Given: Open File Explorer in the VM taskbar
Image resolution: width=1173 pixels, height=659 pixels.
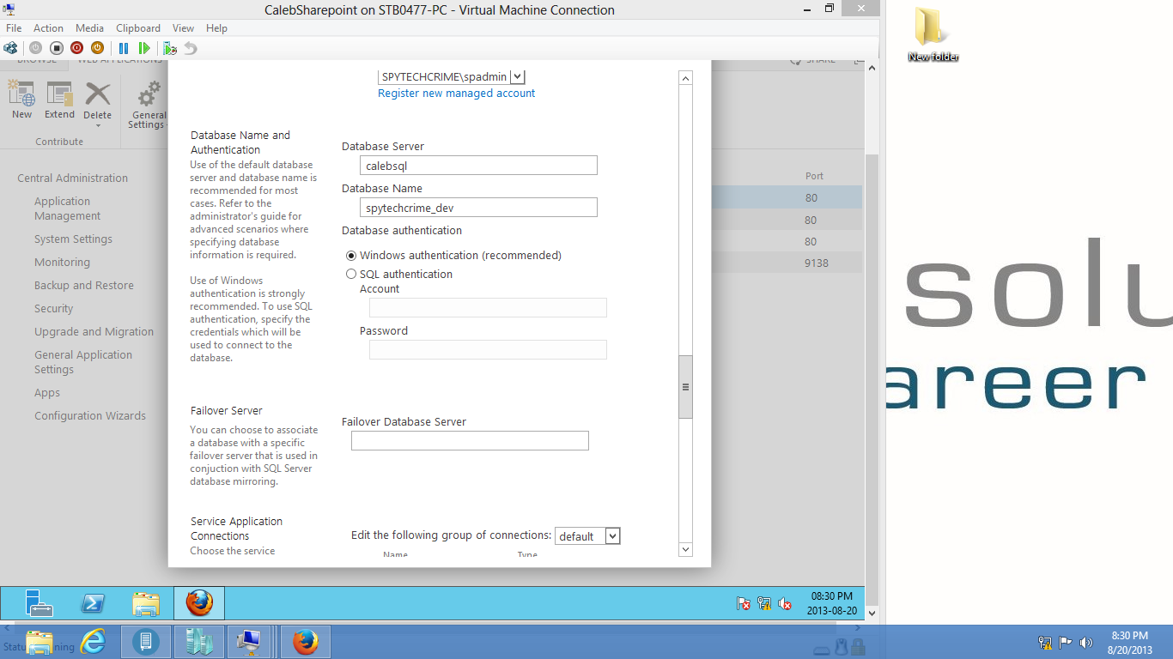Looking at the screenshot, I should (x=146, y=603).
